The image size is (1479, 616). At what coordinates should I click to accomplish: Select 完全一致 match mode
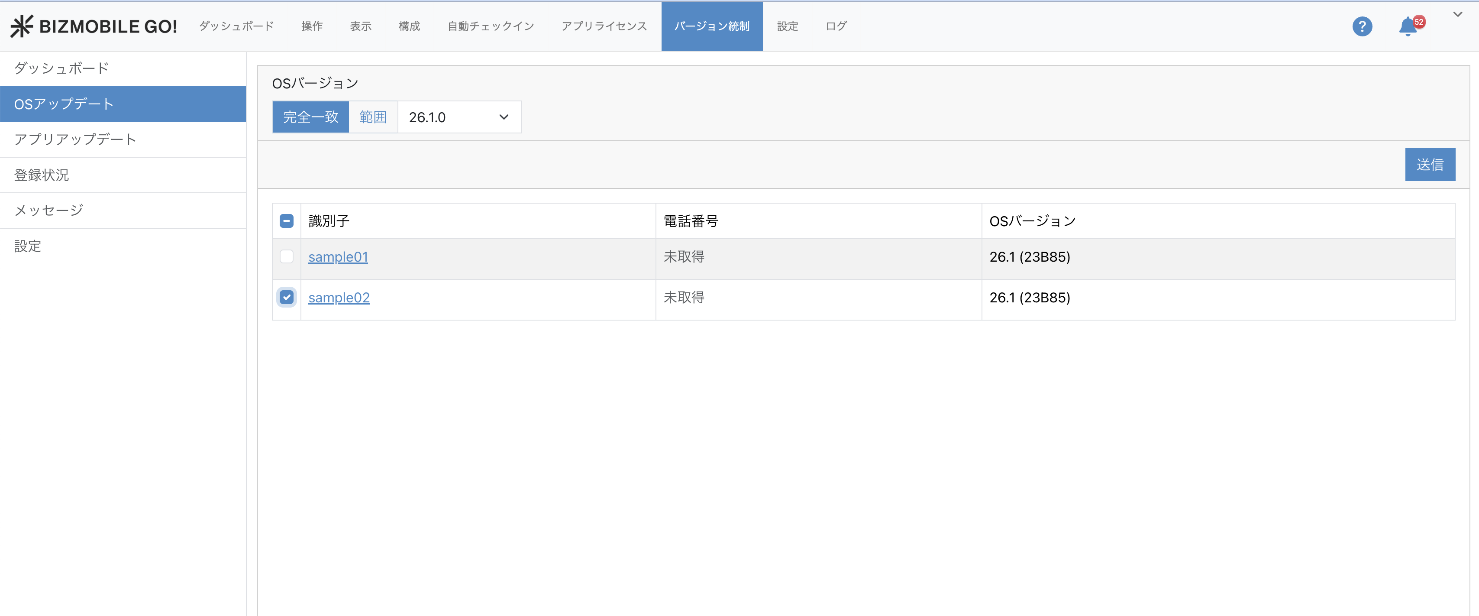(310, 117)
